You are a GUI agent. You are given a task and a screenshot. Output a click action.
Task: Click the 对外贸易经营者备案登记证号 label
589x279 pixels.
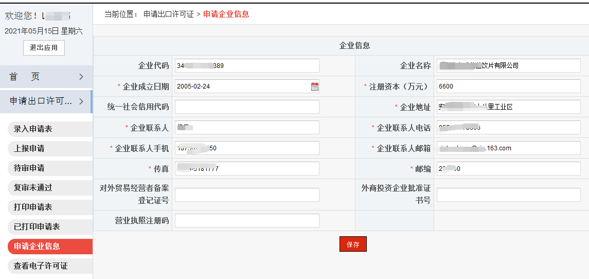pos(134,195)
